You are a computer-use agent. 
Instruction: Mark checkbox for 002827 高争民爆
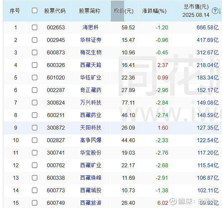coord(34,140)
